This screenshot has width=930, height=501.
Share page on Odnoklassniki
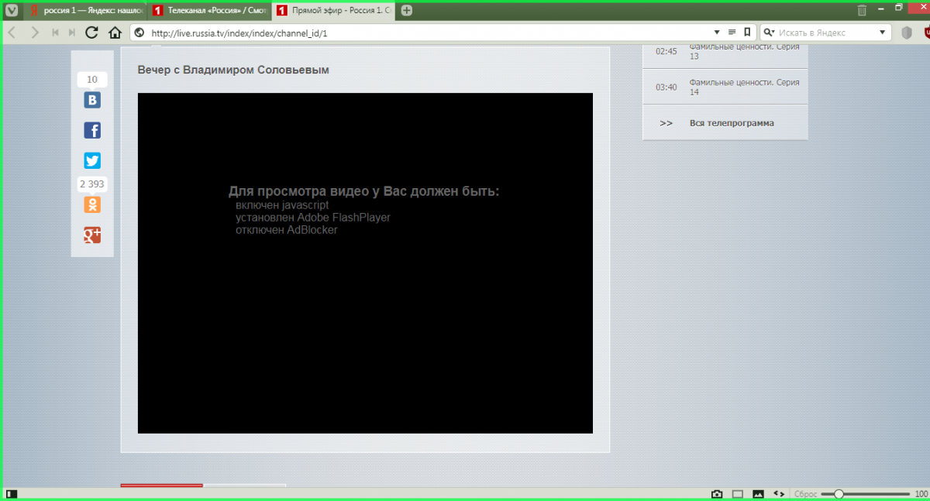tap(92, 205)
